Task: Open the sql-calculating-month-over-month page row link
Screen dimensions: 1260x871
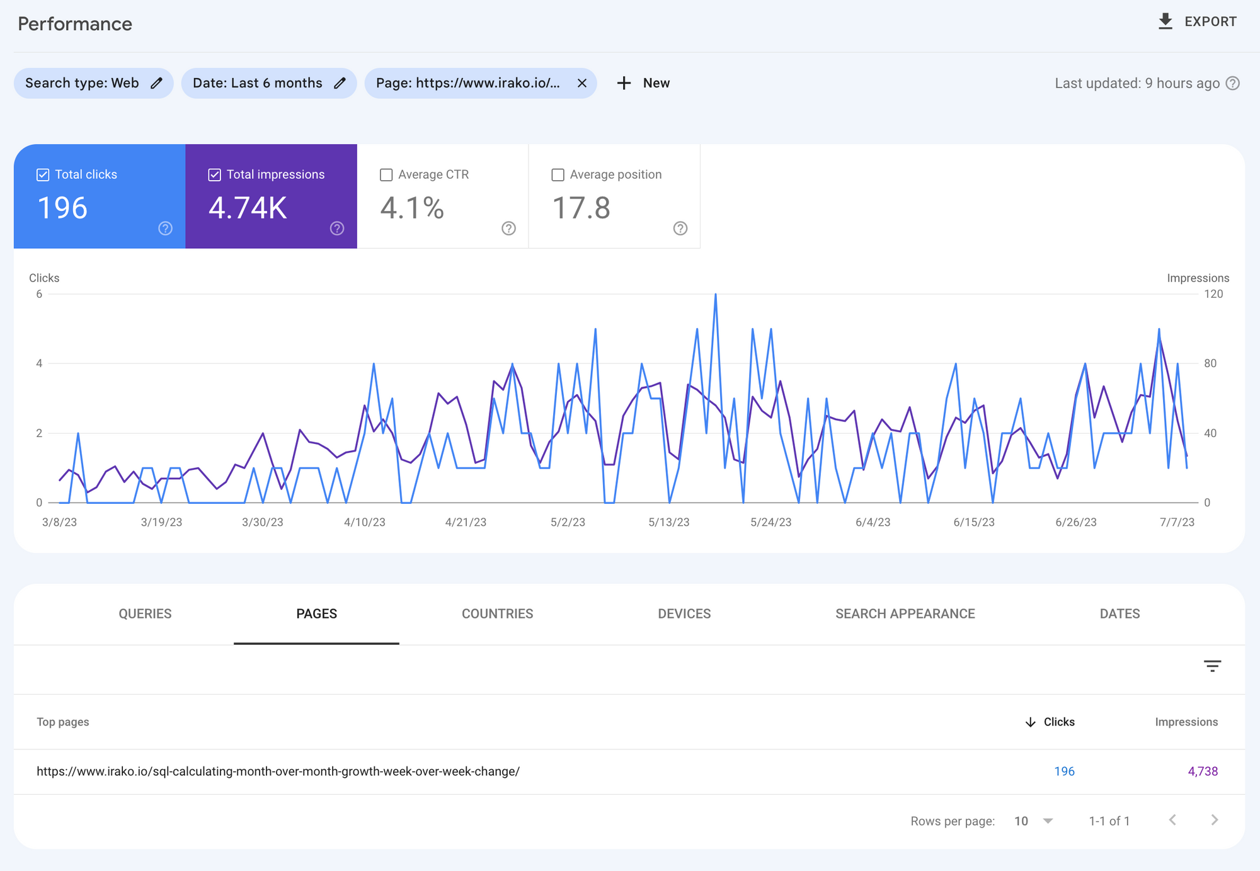Action: pos(278,771)
